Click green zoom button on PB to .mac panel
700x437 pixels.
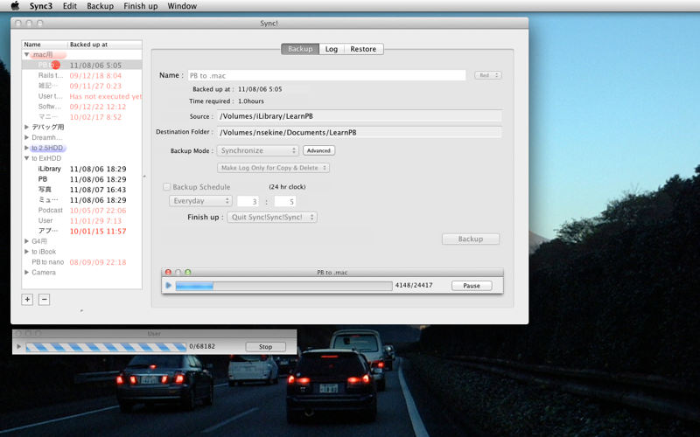188,272
